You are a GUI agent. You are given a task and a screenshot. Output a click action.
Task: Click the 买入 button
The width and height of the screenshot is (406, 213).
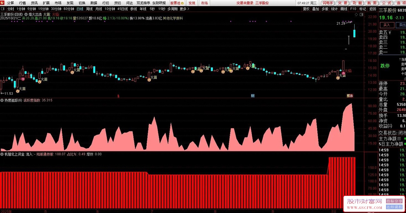pyautogui.click(x=387, y=25)
